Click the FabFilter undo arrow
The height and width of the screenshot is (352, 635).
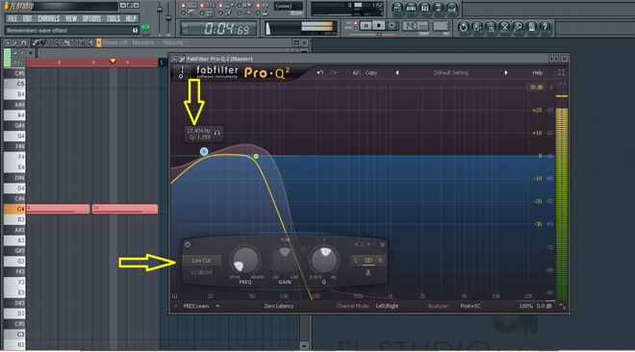click(320, 73)
